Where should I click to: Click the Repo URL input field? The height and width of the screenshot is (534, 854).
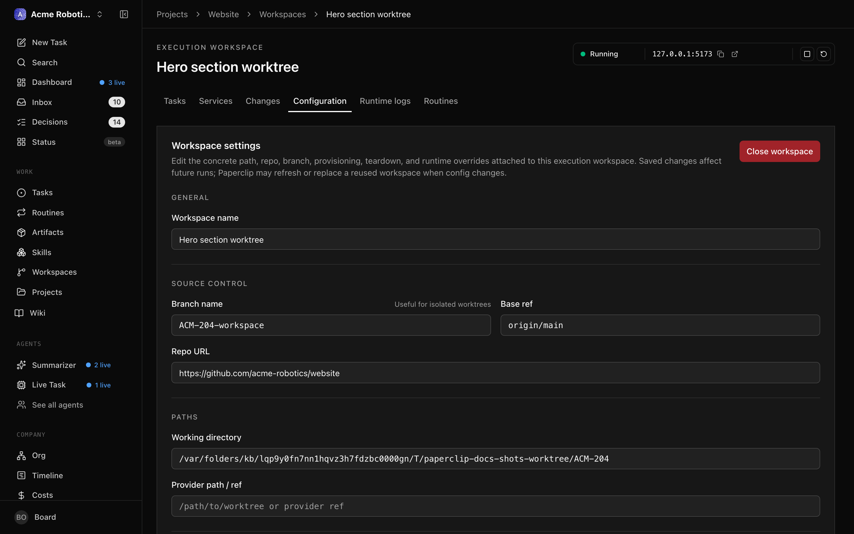click(x=495, y=373)
